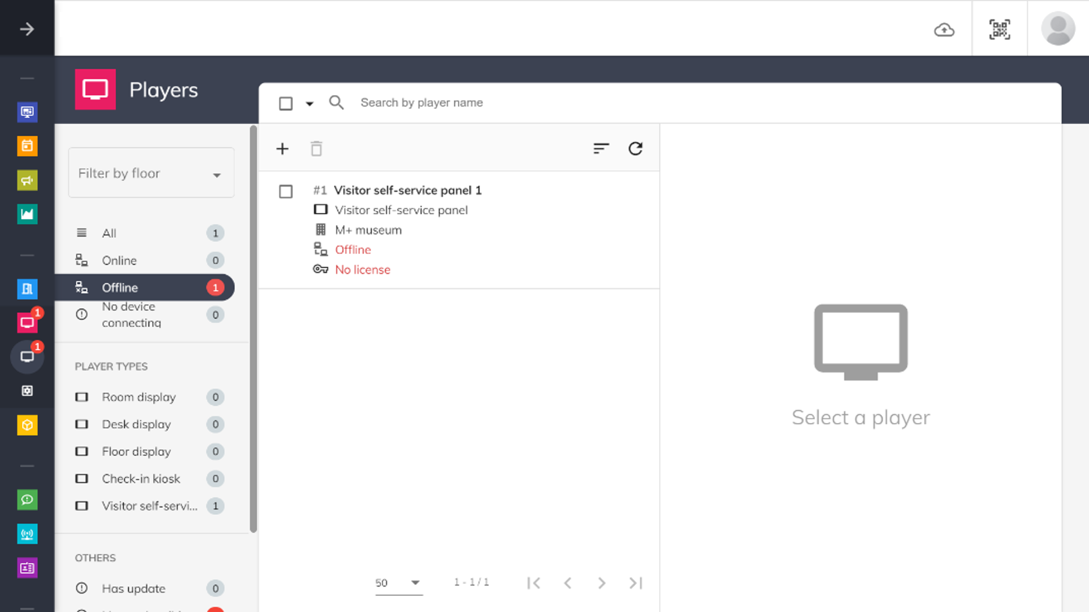Toggle the select all players checkbox

coord(286,103)
